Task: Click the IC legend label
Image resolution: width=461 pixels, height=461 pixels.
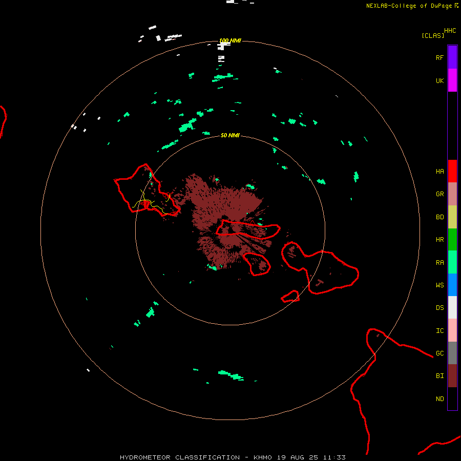Action: tap(440, 331)
